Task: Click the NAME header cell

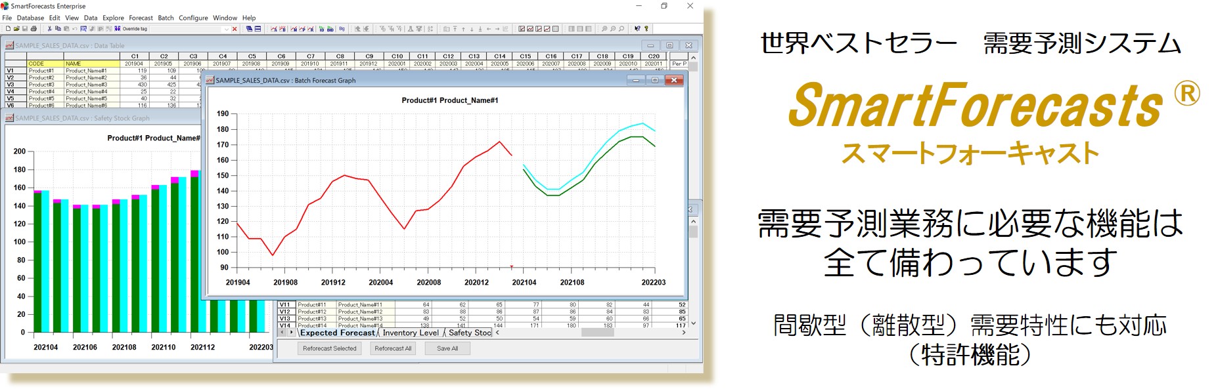Action: pyautogui.click(x=92, y=64)
